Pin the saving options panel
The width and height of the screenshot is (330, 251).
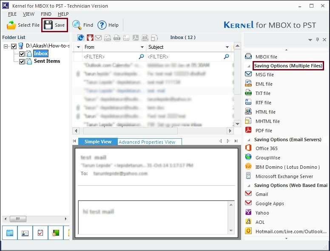click(x=317, y=39)
